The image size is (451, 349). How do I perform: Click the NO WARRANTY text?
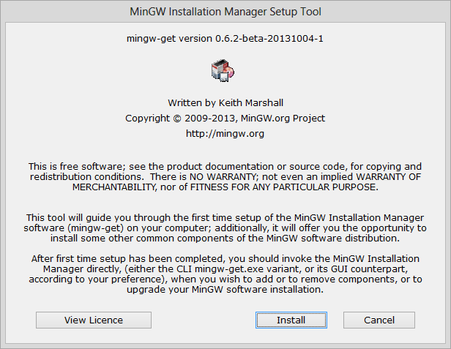tap(222, 176)
